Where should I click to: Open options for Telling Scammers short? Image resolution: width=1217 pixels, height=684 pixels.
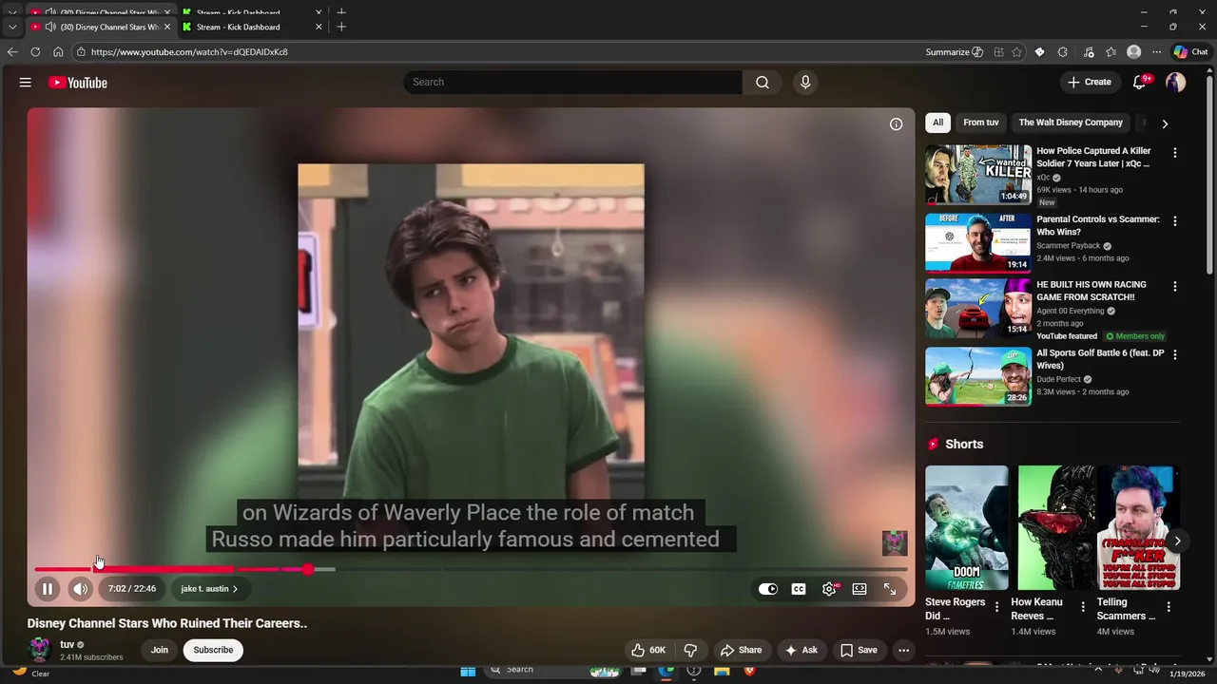[1169, 606]
